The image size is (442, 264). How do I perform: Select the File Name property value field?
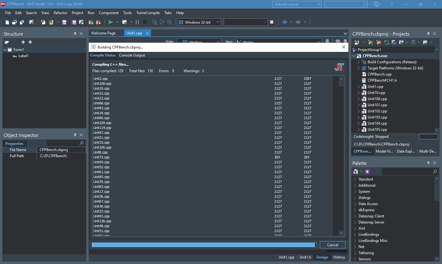click(61, 150)
